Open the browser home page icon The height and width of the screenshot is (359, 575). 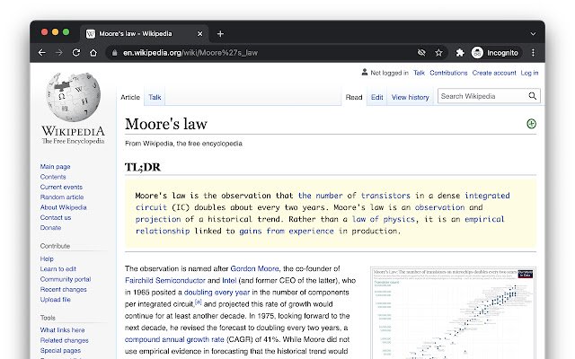coord(93,53)
